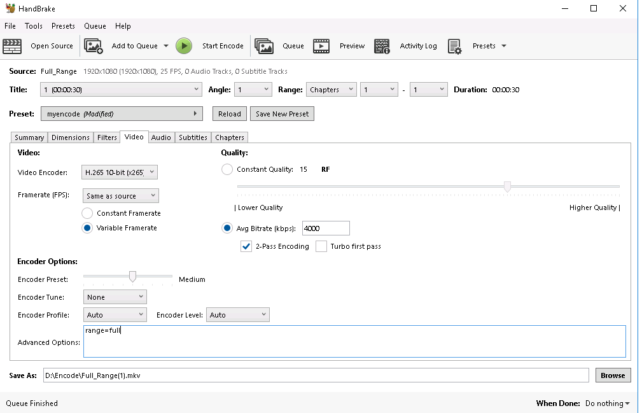Click the Queue Finished status text
The width and height of the screenshot is (642, 413).
32,403
